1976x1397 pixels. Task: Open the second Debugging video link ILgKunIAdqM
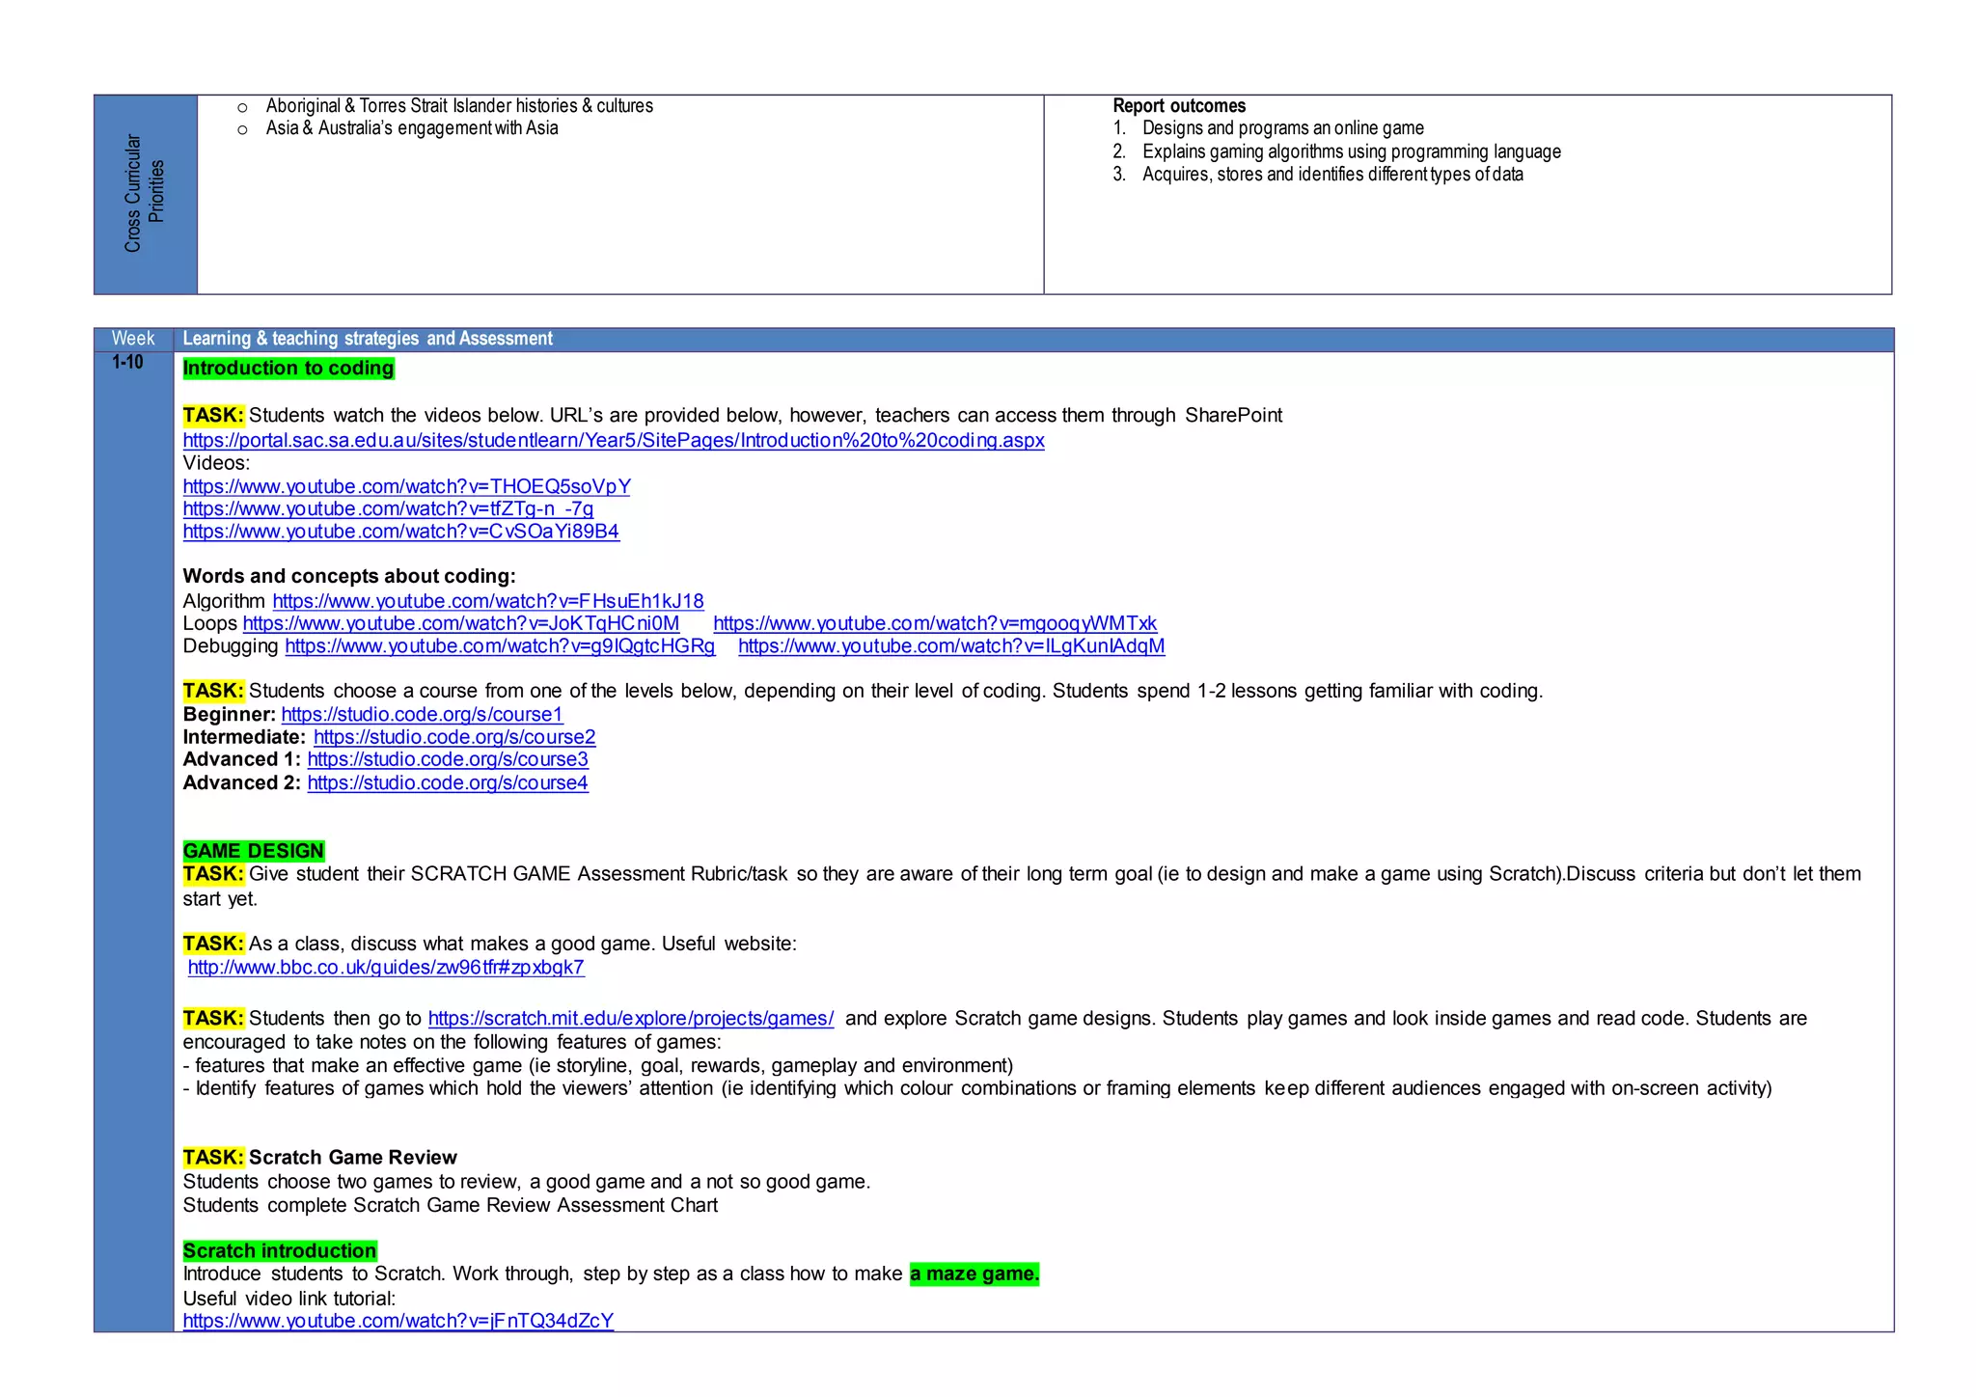click(951, 646)
